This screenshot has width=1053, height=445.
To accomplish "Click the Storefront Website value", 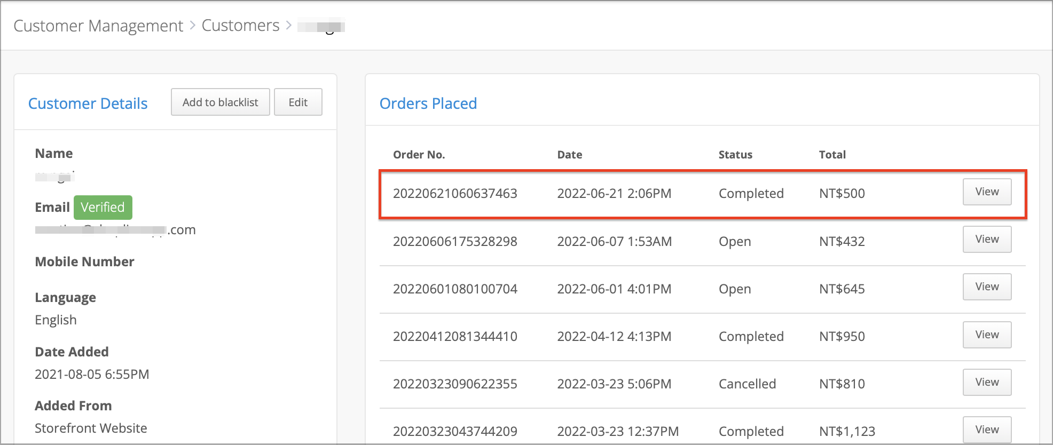I will (91, 428).
